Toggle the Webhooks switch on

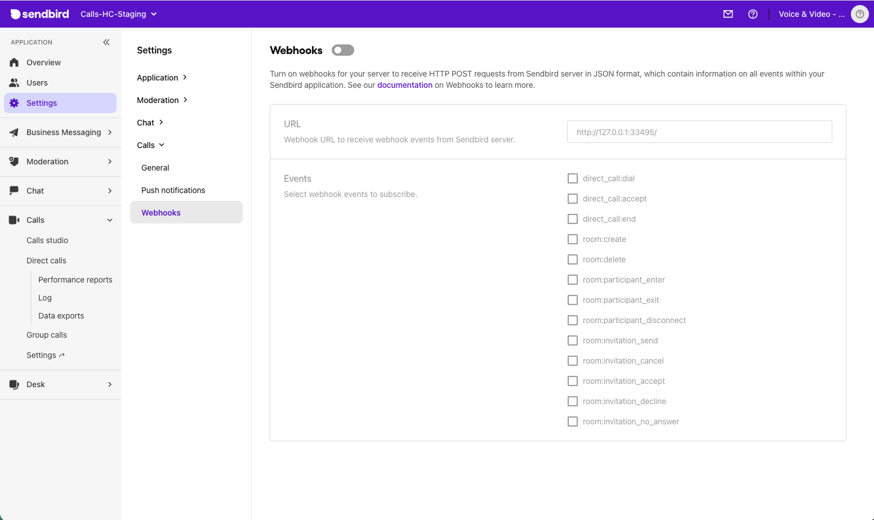343,50
